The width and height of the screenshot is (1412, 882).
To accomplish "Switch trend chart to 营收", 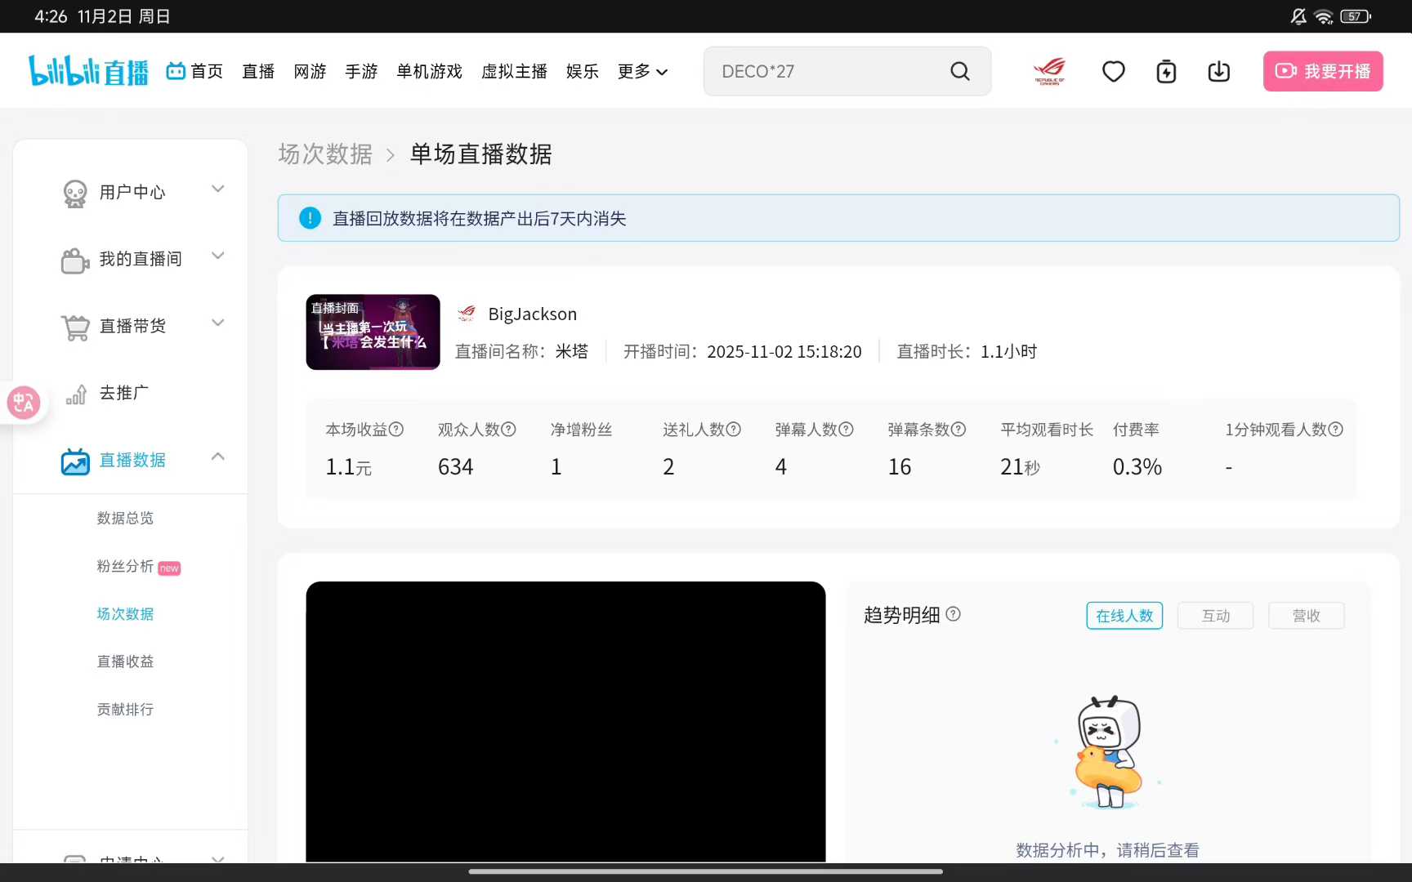I will (1306, 616).
